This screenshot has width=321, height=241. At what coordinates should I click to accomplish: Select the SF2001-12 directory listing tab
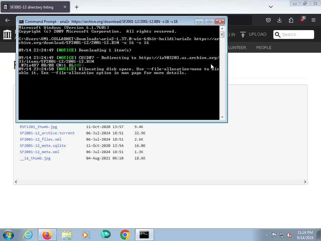35,7
